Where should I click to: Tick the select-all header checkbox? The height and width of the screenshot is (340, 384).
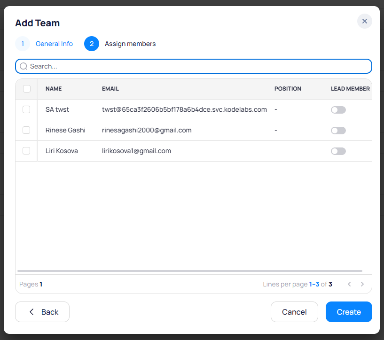coord(27,89)
